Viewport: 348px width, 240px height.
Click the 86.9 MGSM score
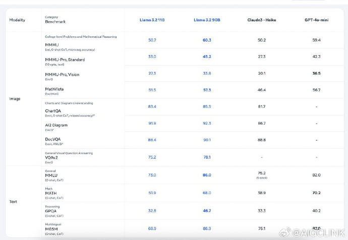click(x=207, y=228)
